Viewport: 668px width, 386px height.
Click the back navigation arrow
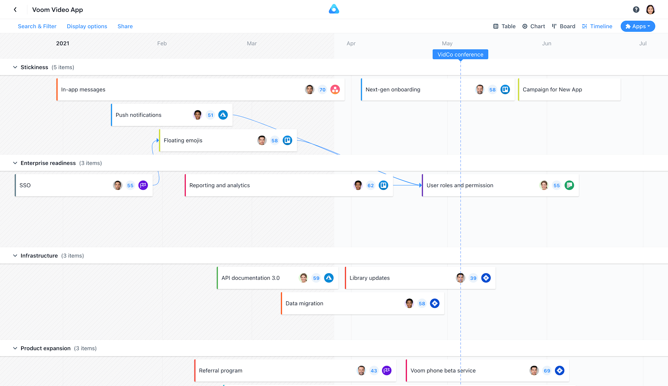15,9
